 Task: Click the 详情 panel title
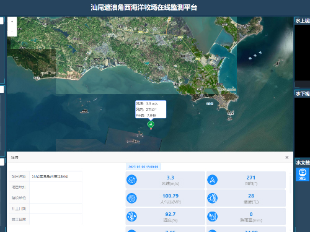[15, 158]
